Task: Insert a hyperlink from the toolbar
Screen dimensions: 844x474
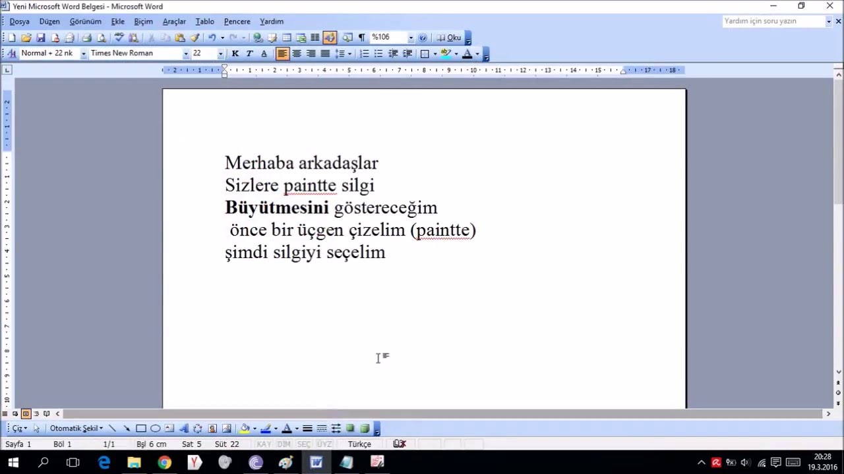Action: click(258, 38)
